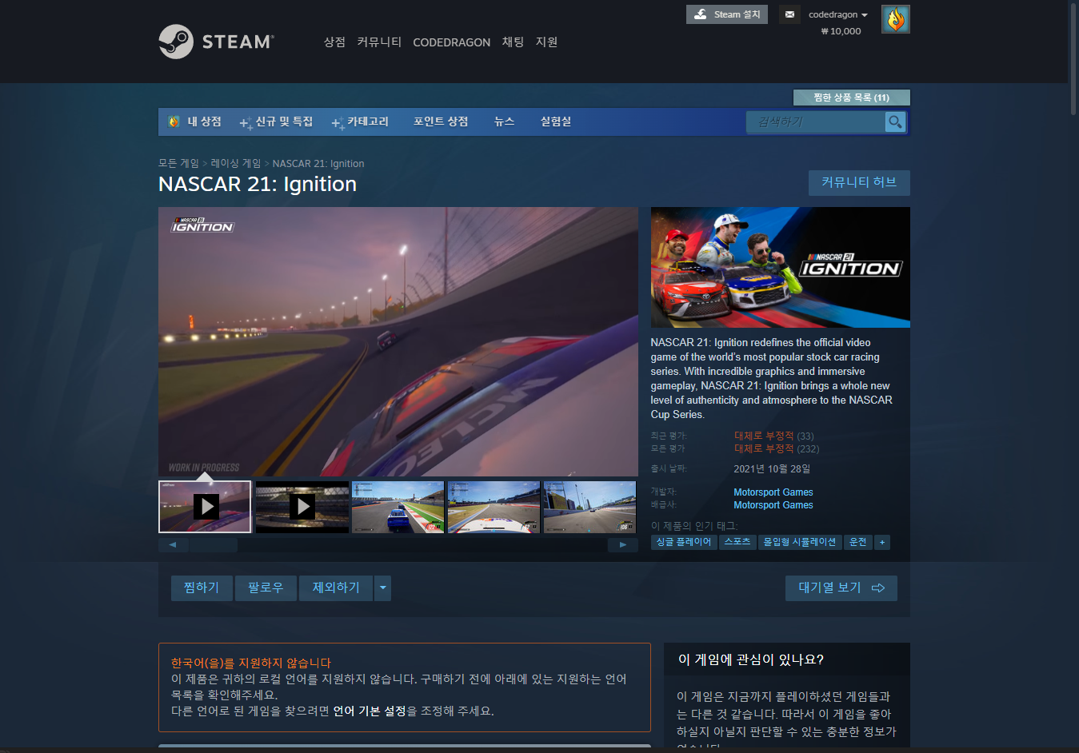The height and width of the screenshot is (753, 1079).
Task: Open the 카테고리 store tab
Action: point(360,122)
